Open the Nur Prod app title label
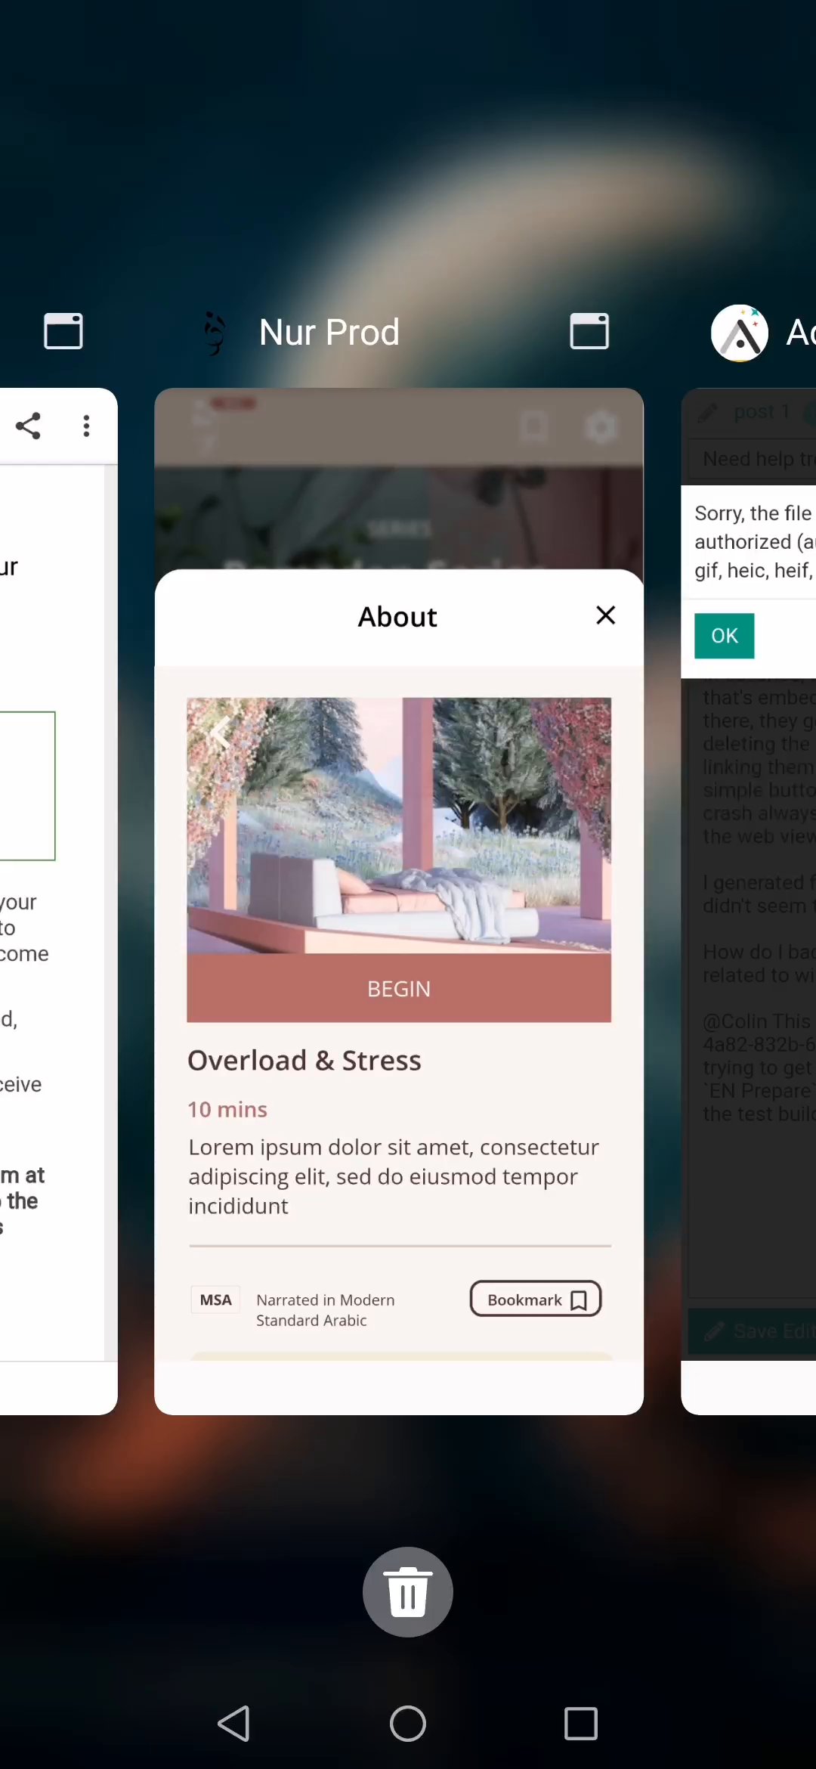Viewport: 816px width, 1769px height. [329, 332]
